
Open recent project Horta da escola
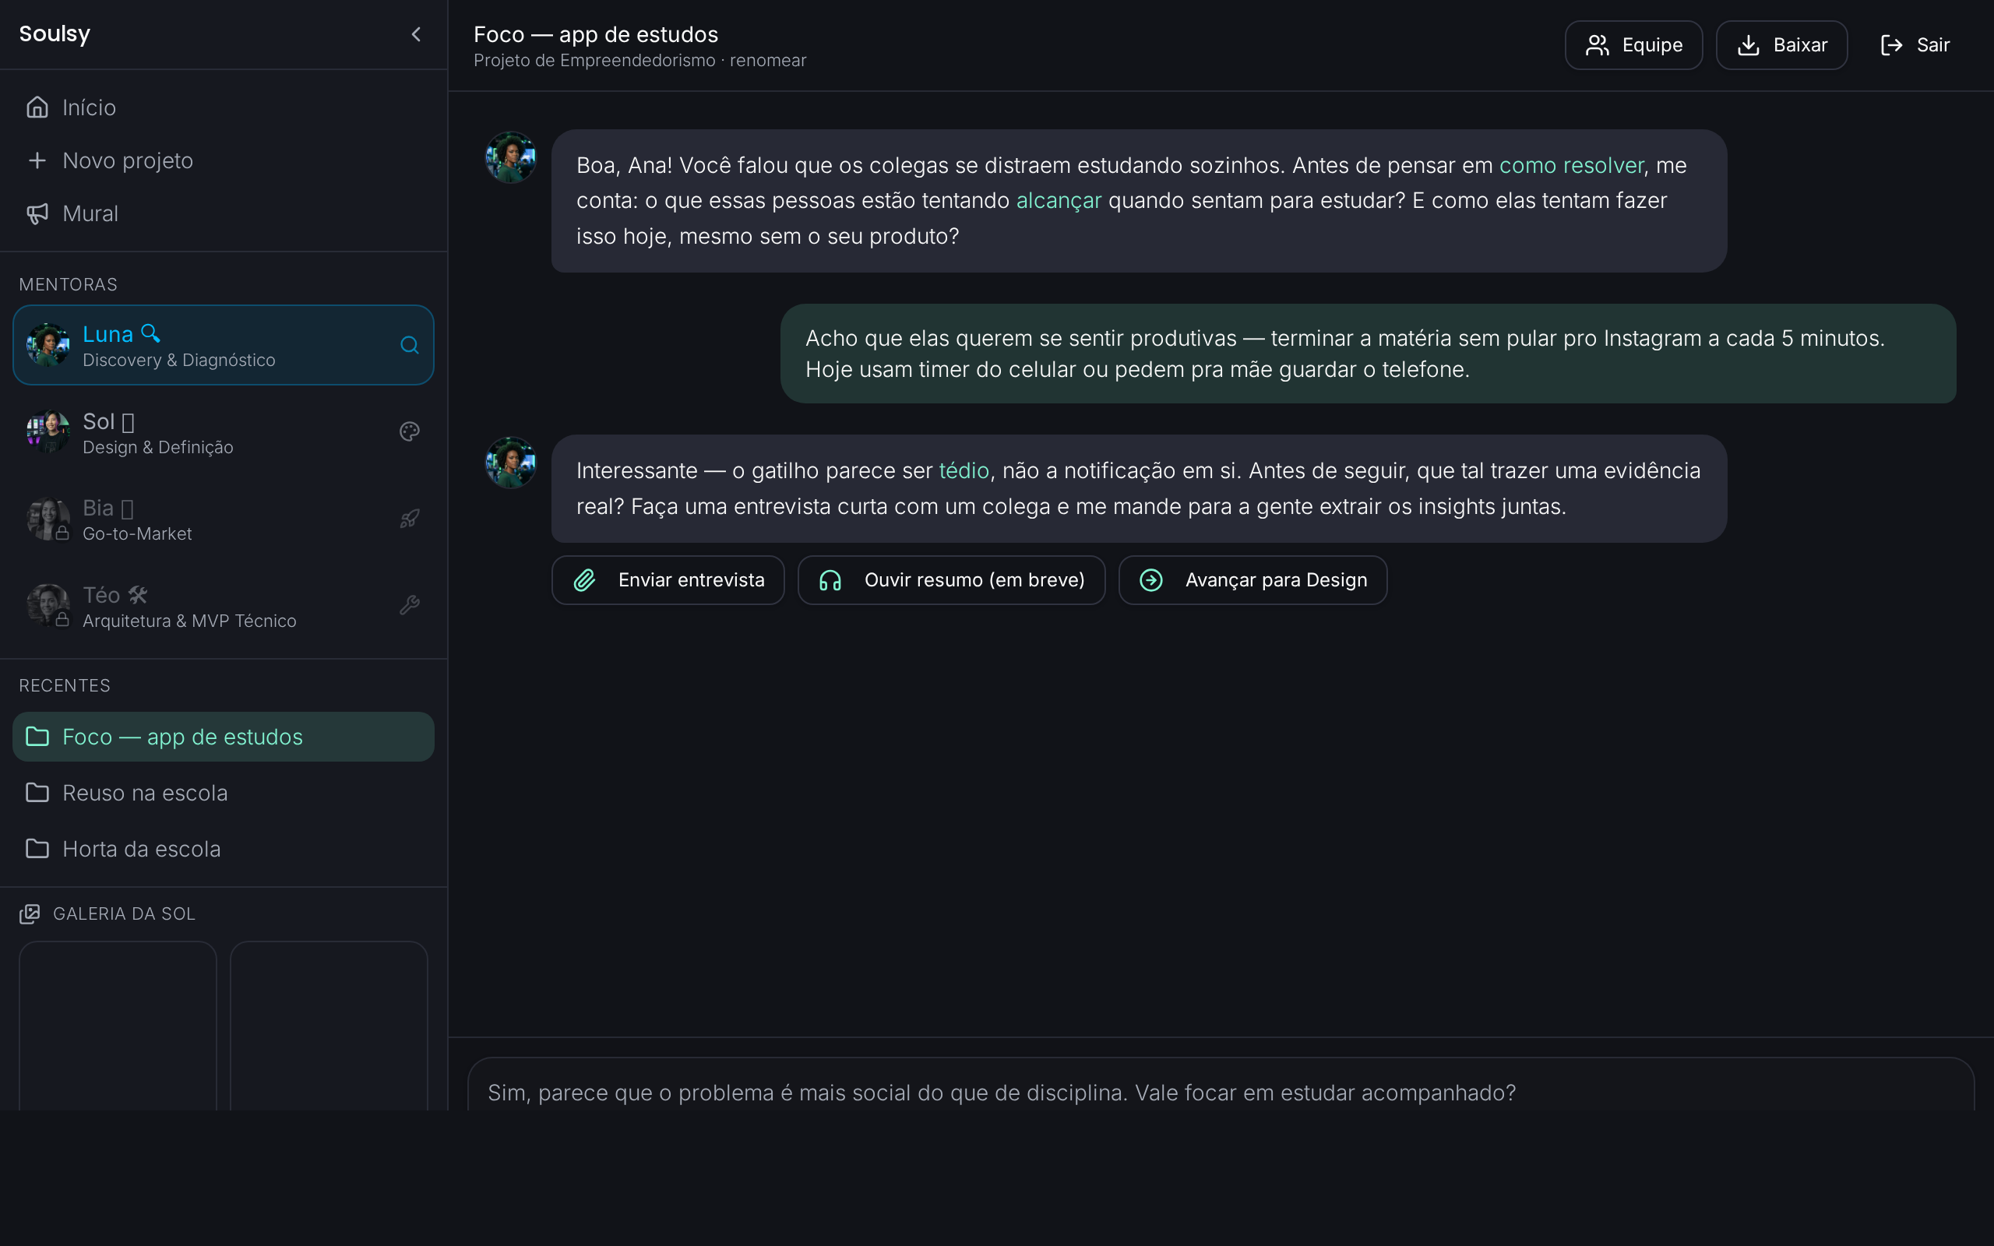224,849
